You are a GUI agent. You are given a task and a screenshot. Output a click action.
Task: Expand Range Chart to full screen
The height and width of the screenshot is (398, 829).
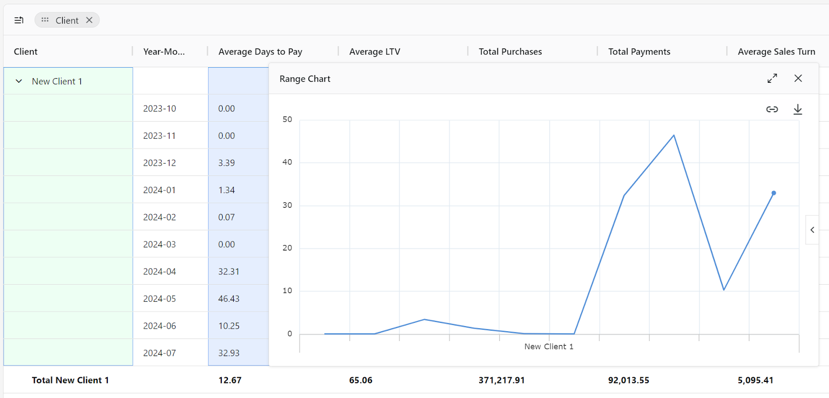(772, 78)
